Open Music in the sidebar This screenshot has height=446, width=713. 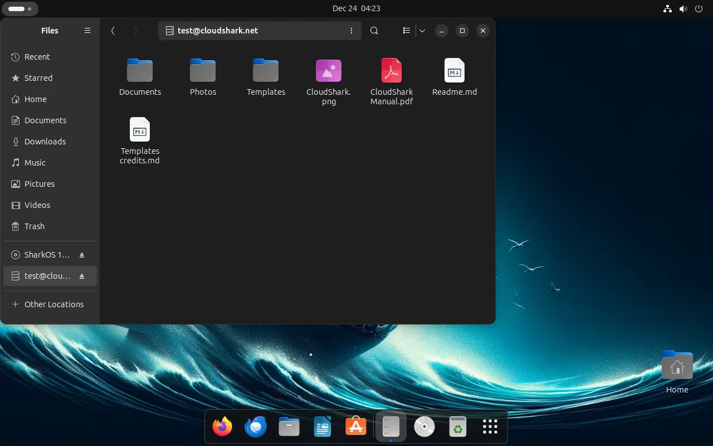coord(50,163)
